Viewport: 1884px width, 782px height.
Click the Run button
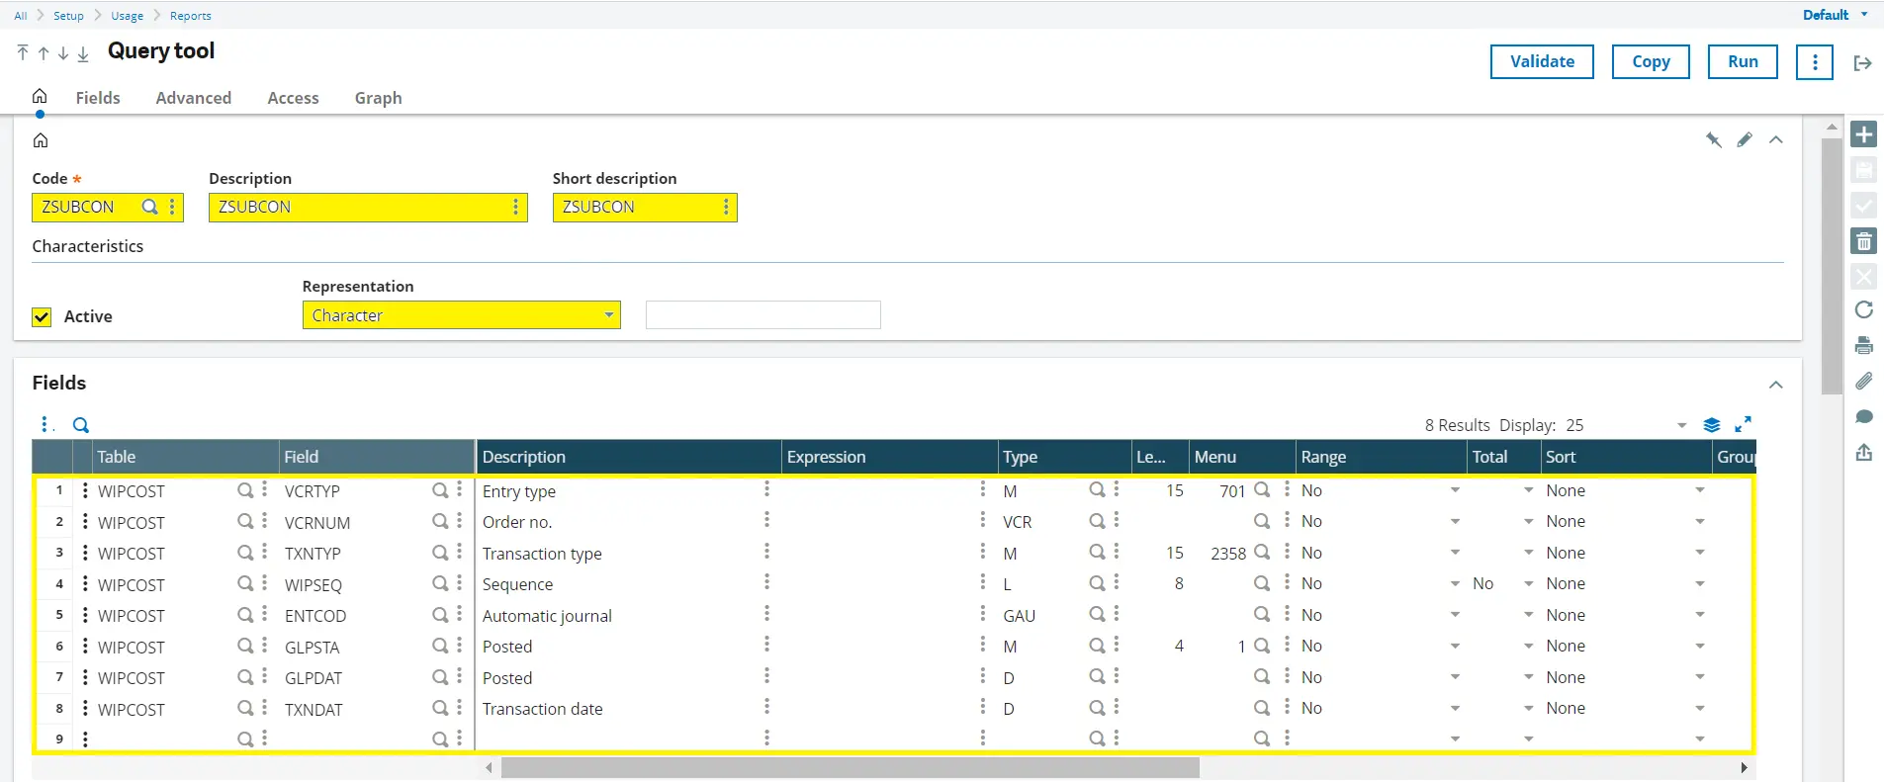pos(1743,61)
